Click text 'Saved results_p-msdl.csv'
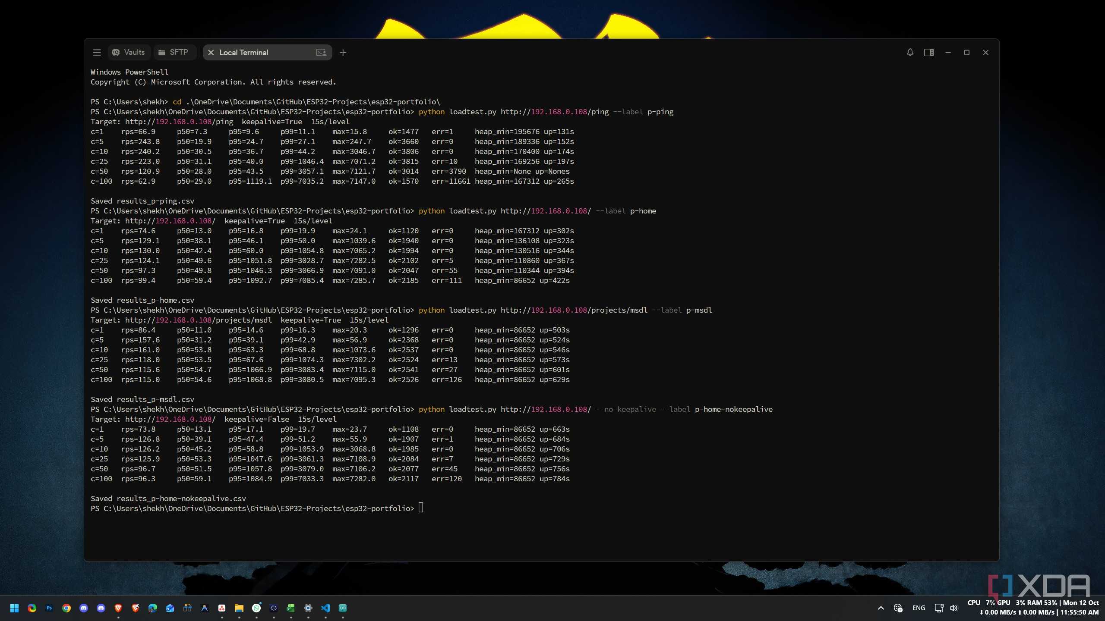This screenshot has width=1105, height=621. pos(142,399)
